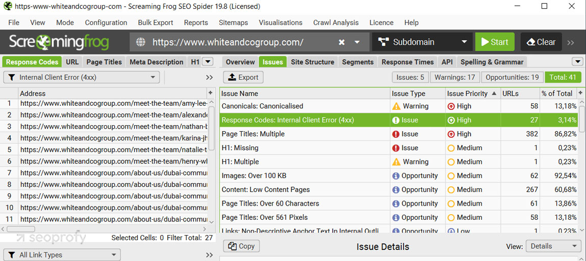The image size is (586, 261).
Task: Click the globe icon in the URL bar
Action: [141, 42]
